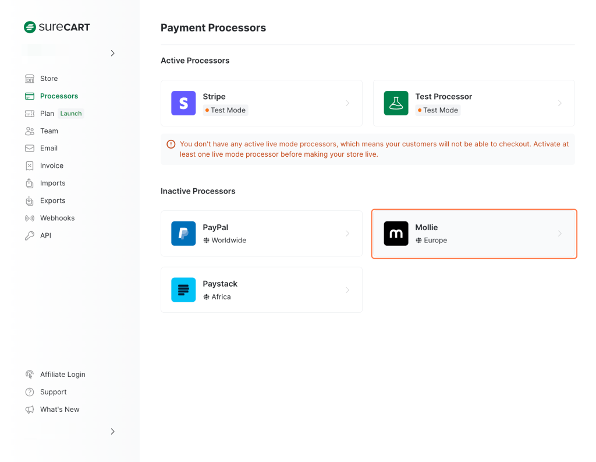Expand the top sidebar store chevron
Screen dimensions: 596x462
pyautogui.click(x=113, y=53)
